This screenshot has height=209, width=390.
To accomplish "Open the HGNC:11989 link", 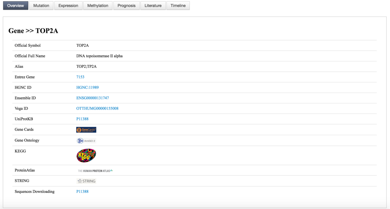I will 88,87.
